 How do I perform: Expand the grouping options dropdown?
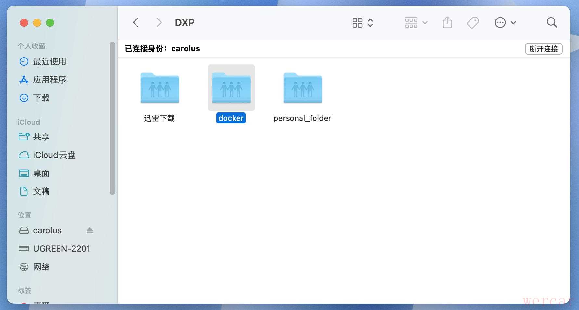coord(416,23)
